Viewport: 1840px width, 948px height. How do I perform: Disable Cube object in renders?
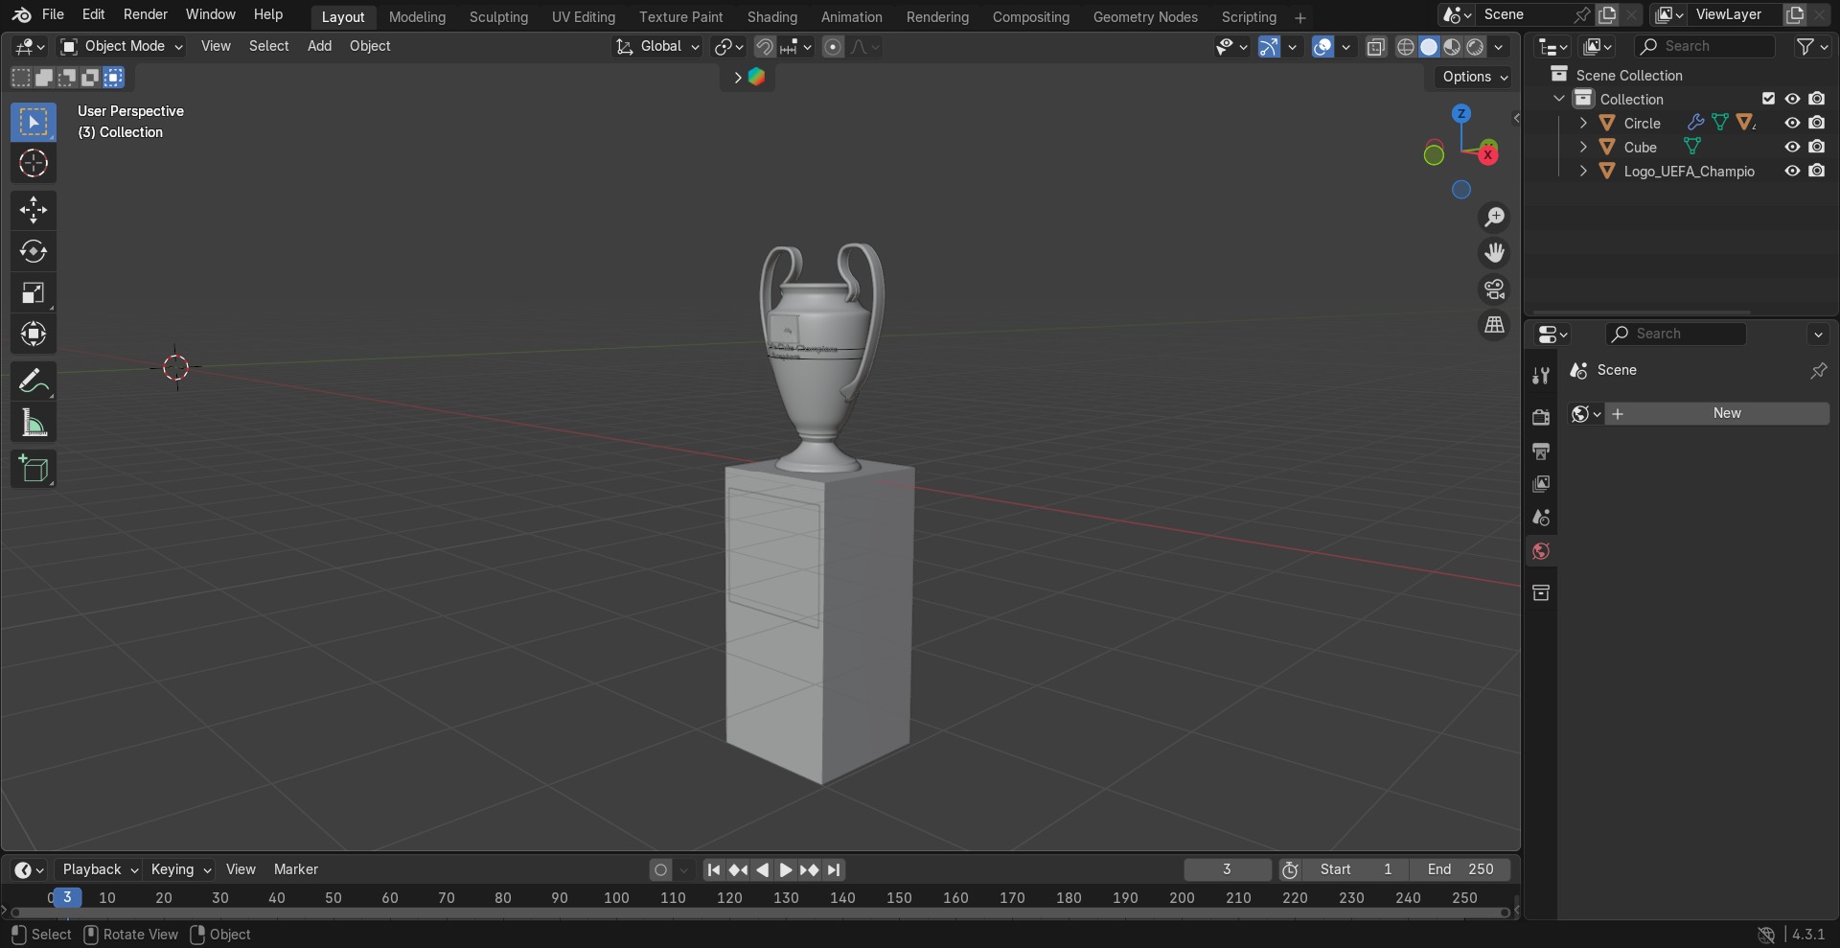click(x=1817, y=147)
